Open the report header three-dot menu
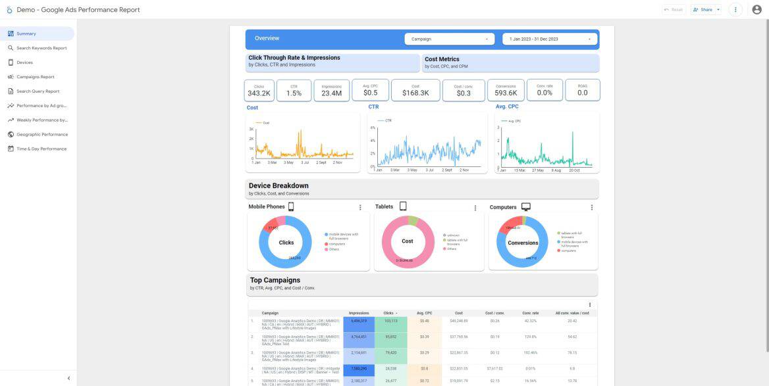Image resolution: width=769 pixels, height=386 pixels. click(x=735, y=9)
